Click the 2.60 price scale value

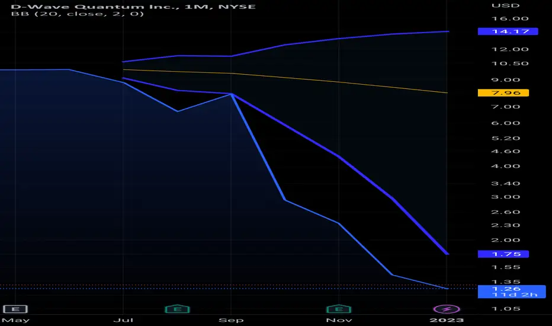(x=506, y=212)
